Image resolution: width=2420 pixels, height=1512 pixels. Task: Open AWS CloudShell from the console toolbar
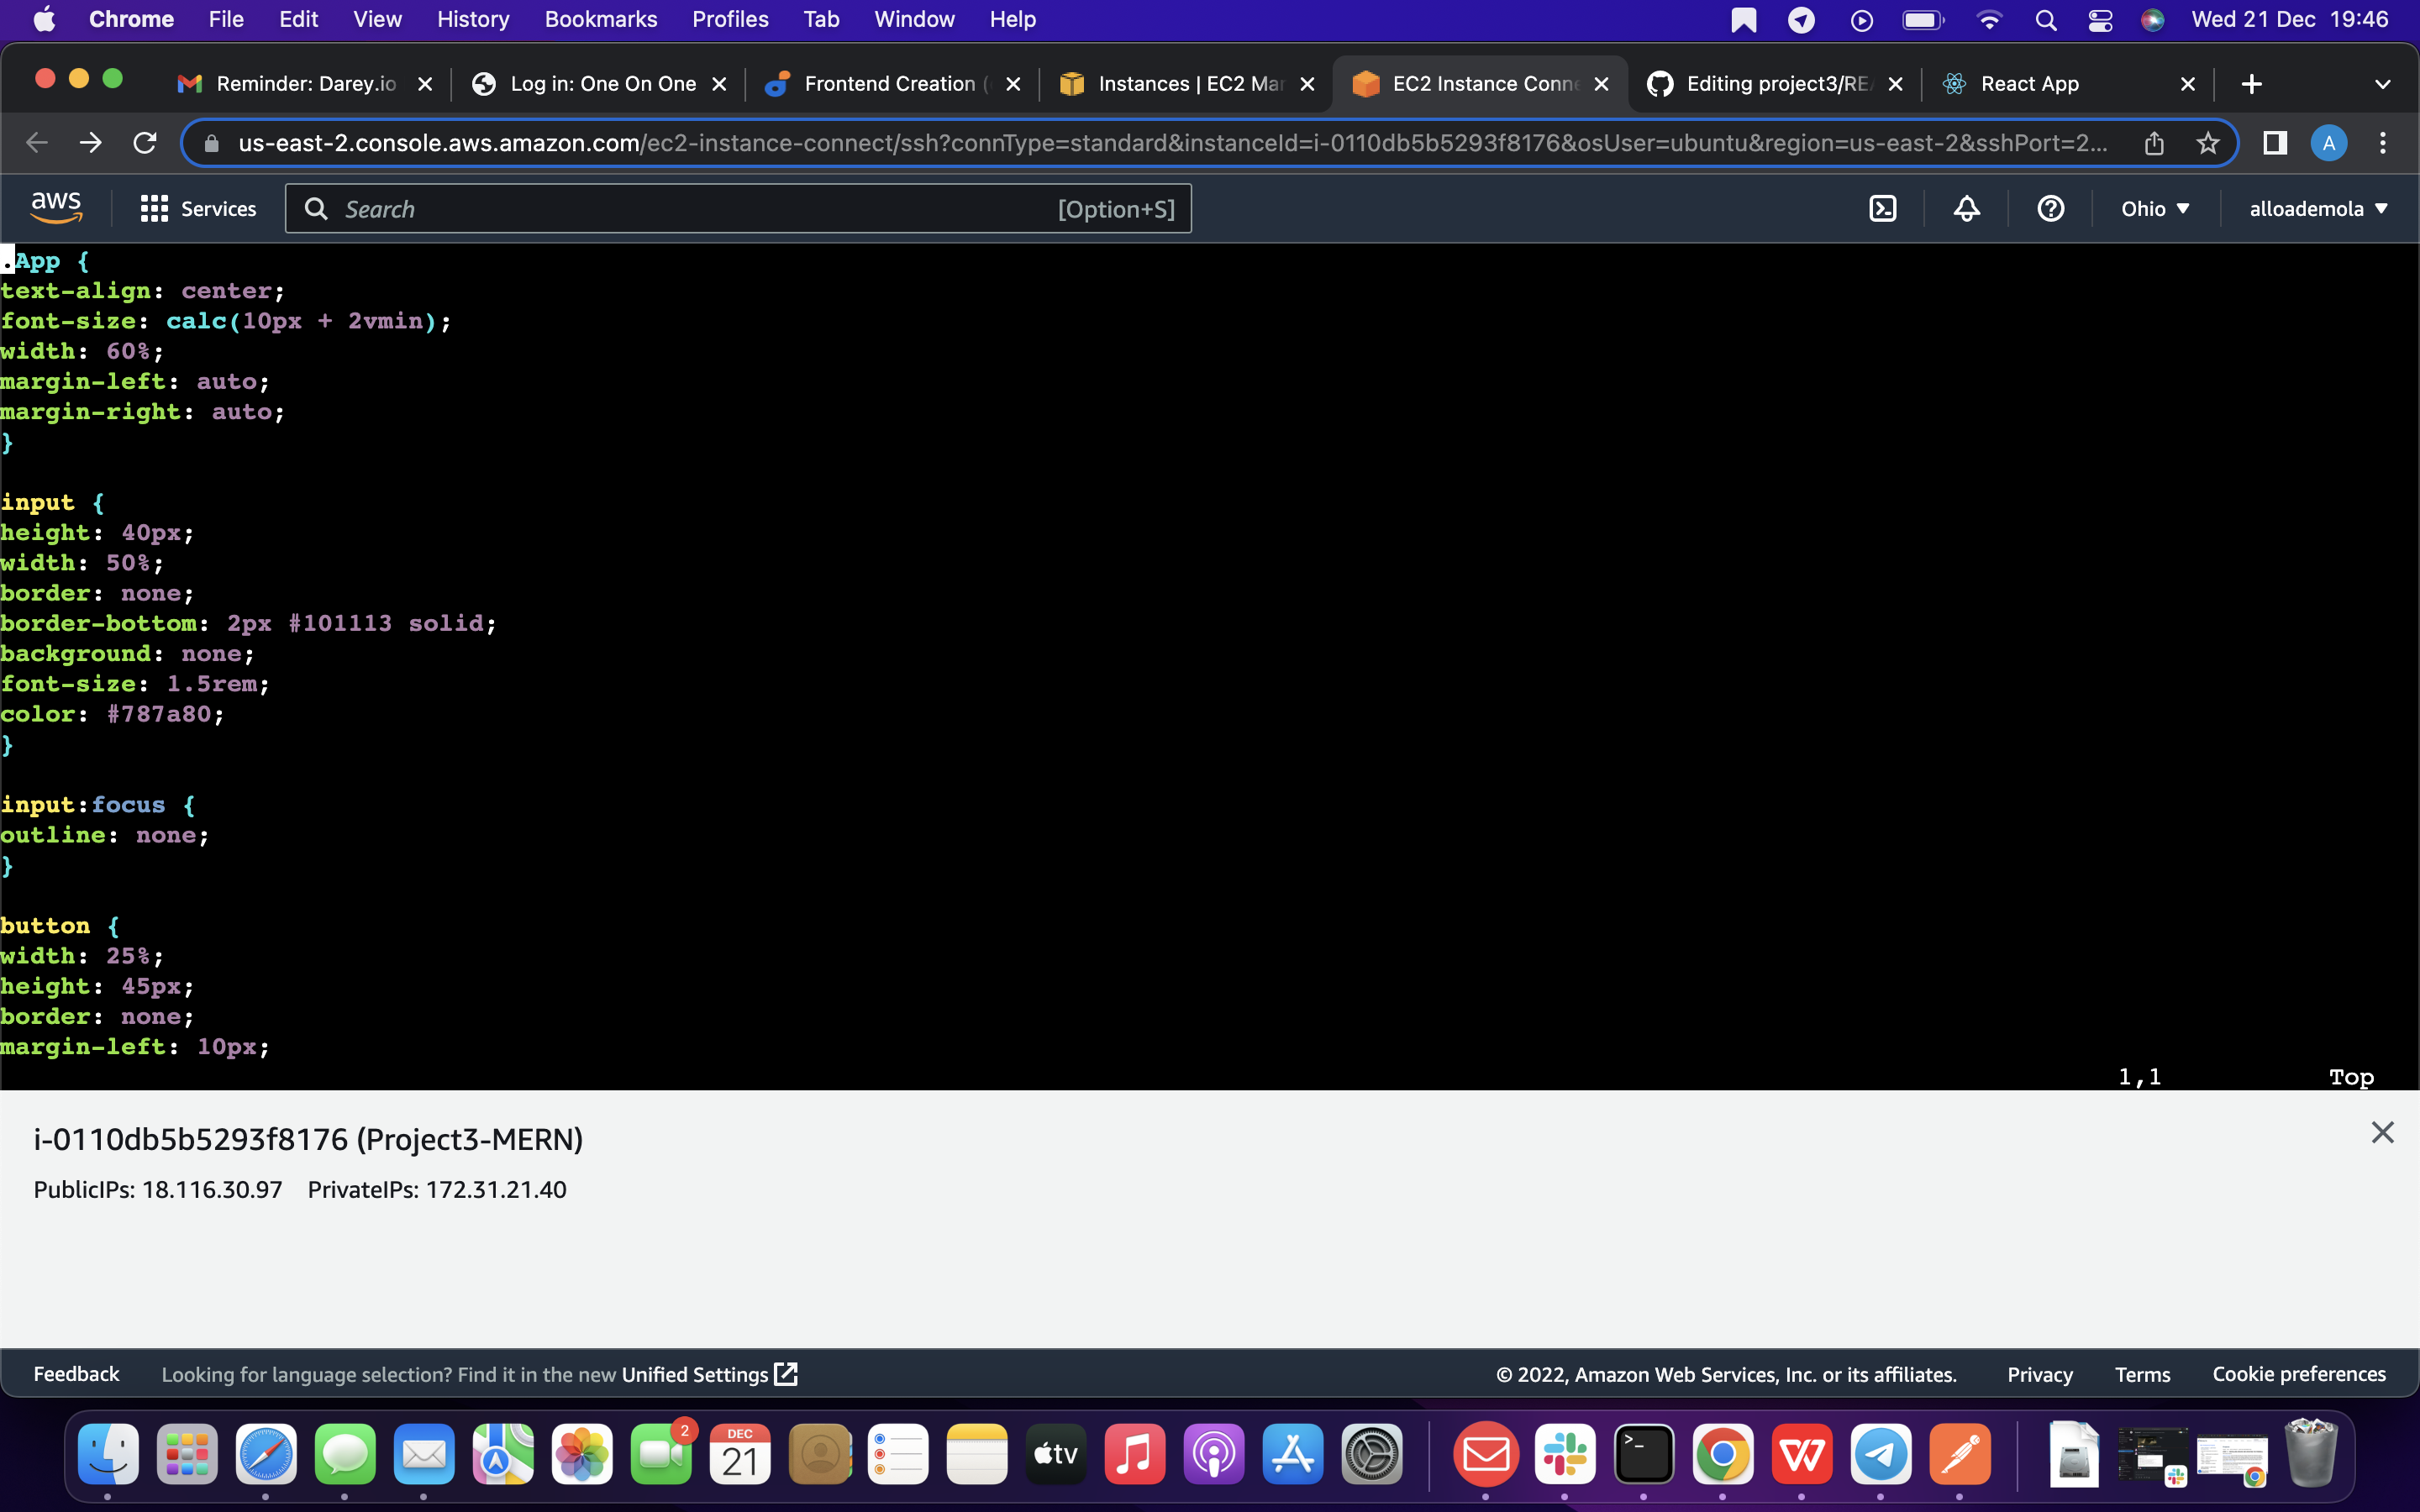[1884, 208]
